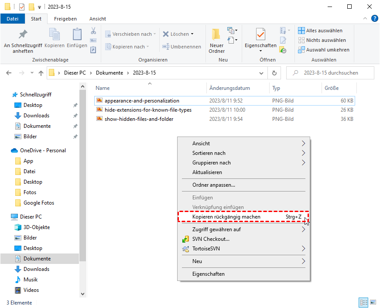380x308 pixels.
Task: Go back with the back arrow
Action: click(x=9, y=73)
